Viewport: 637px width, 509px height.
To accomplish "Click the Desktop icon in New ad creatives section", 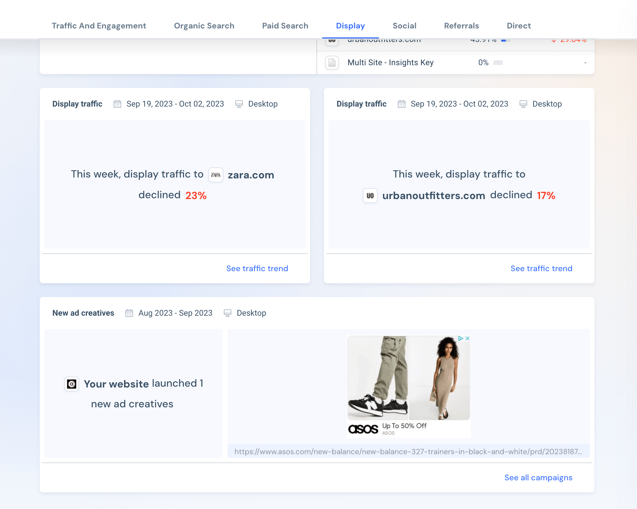I will [227, 313].
